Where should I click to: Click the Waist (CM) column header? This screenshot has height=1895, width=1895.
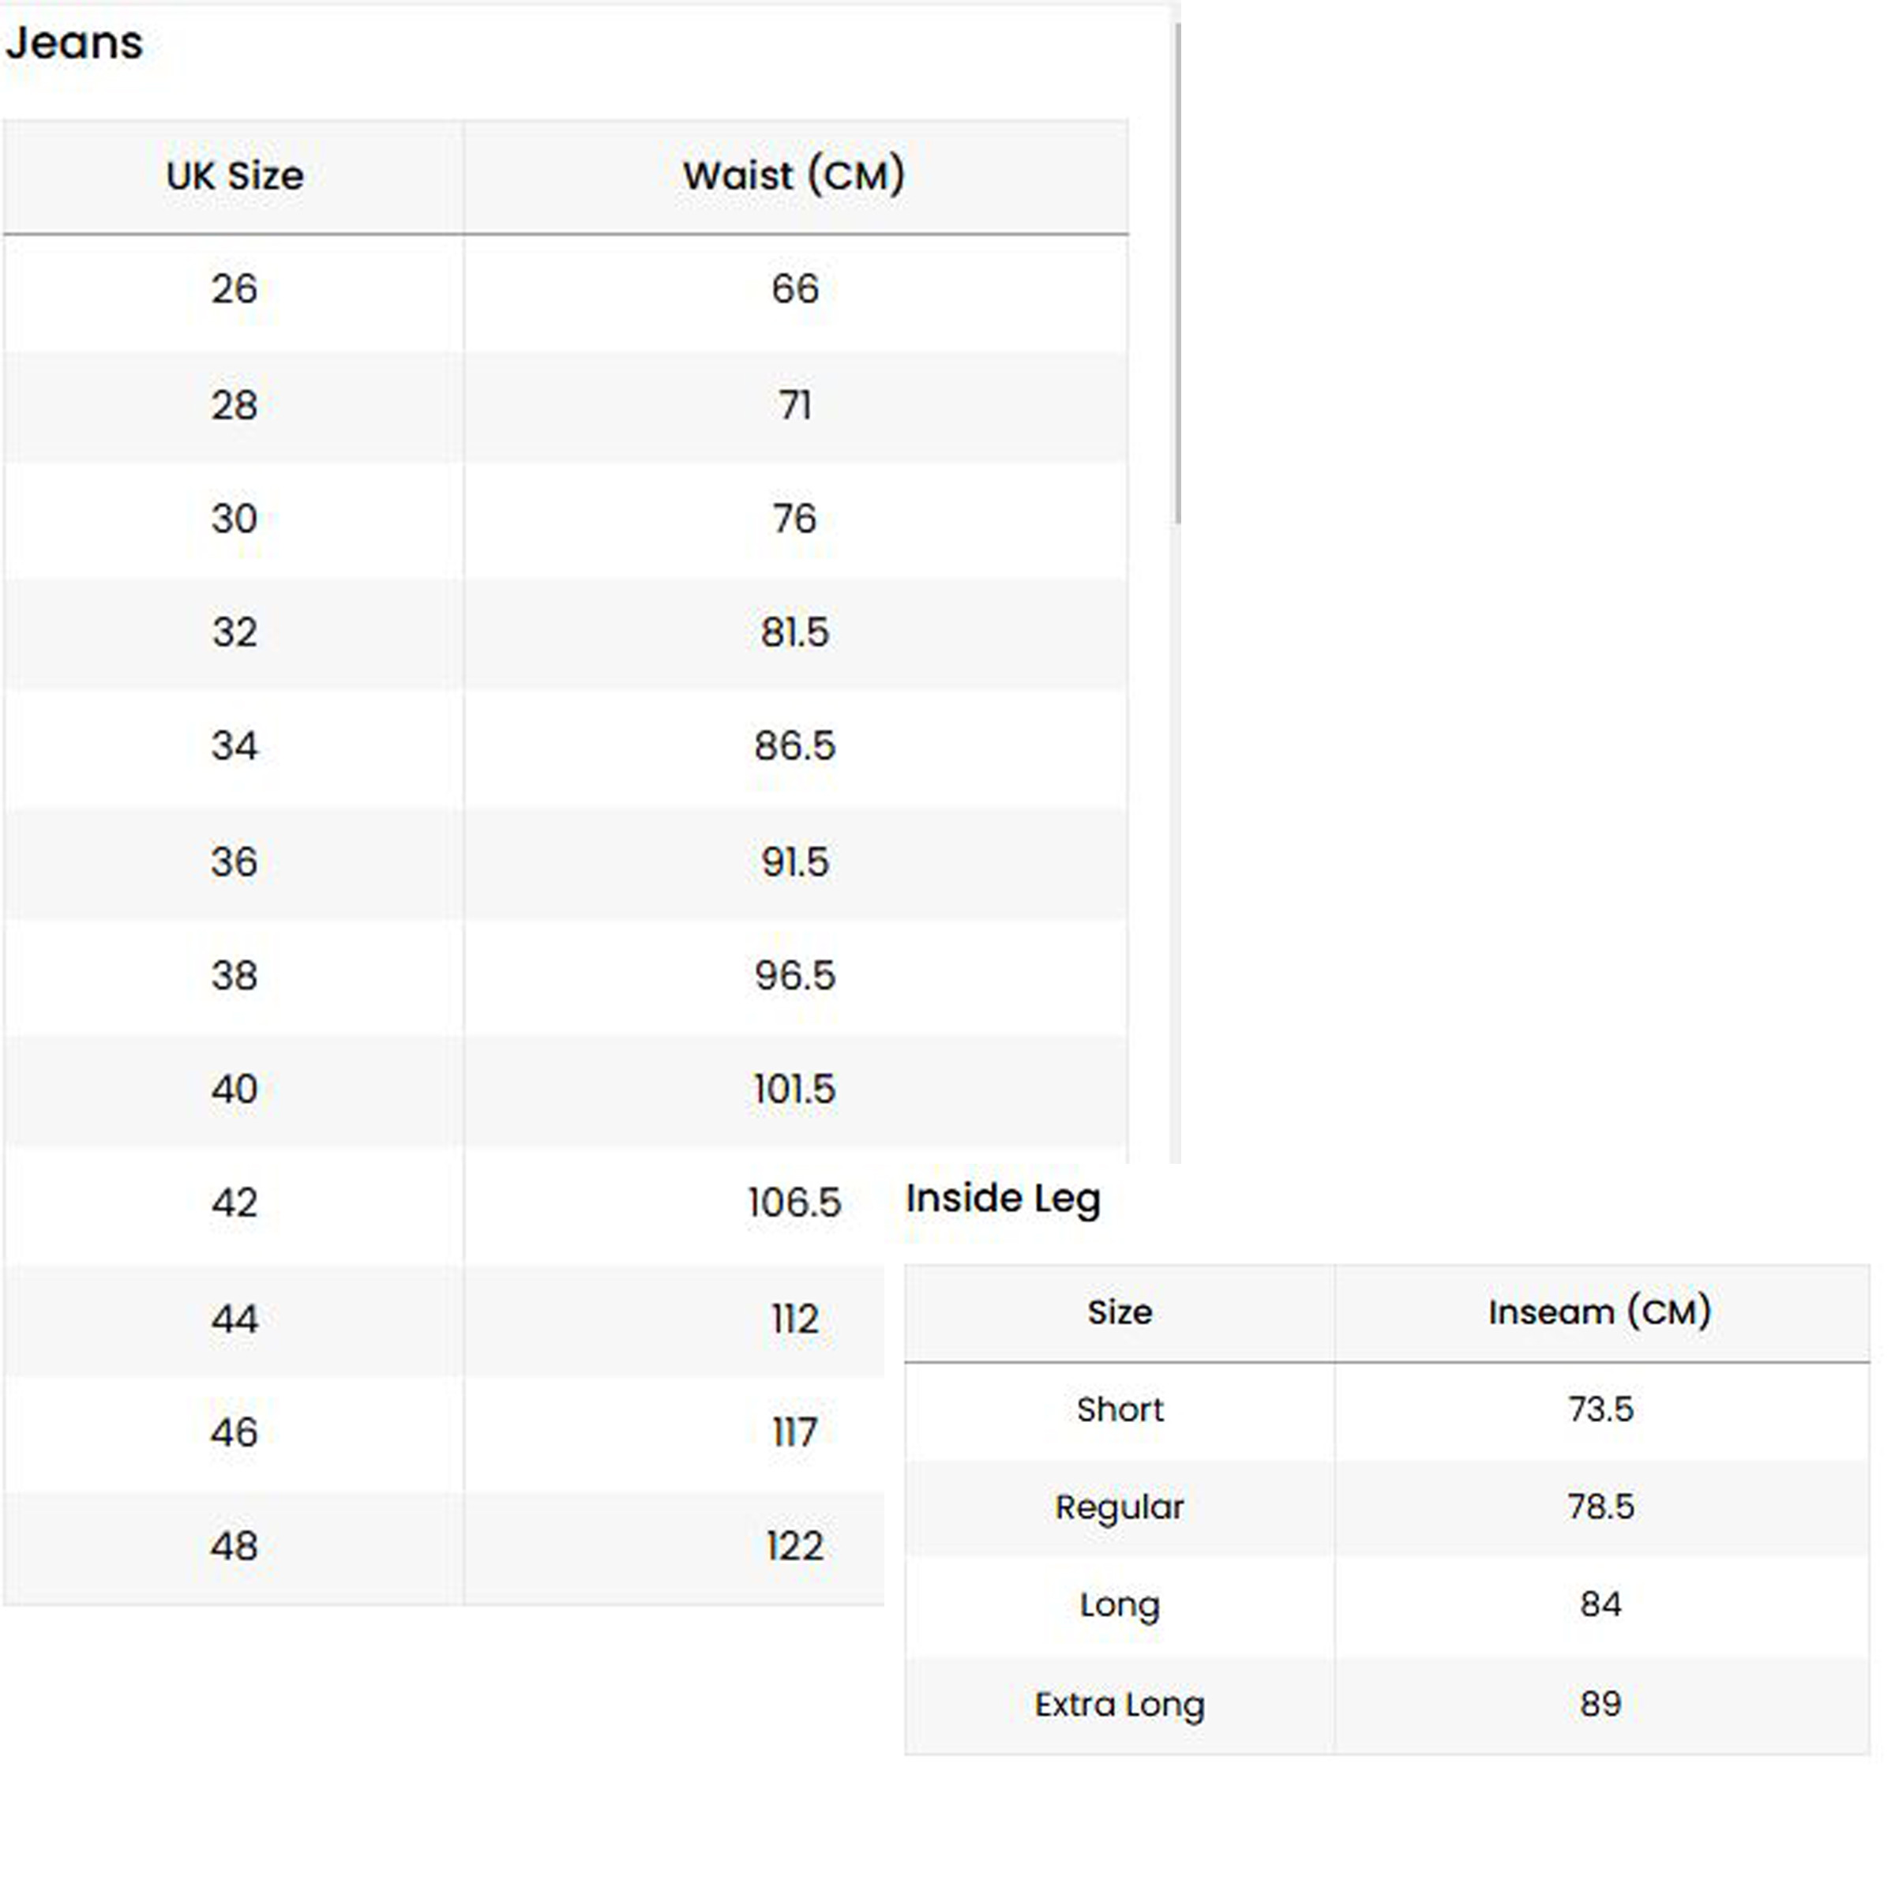pyautogui.click(x=794, y=177)
